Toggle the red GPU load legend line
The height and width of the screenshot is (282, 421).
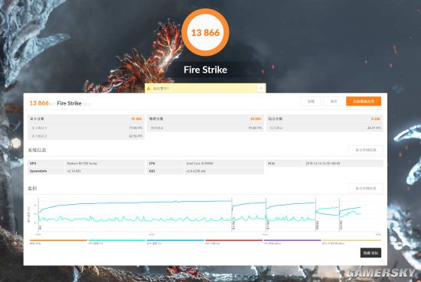pyautogui.click(x=234, y=241)
